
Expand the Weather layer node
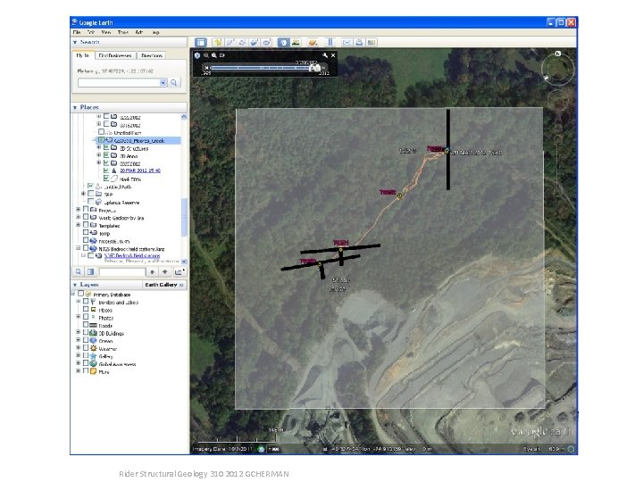(78, 348)
